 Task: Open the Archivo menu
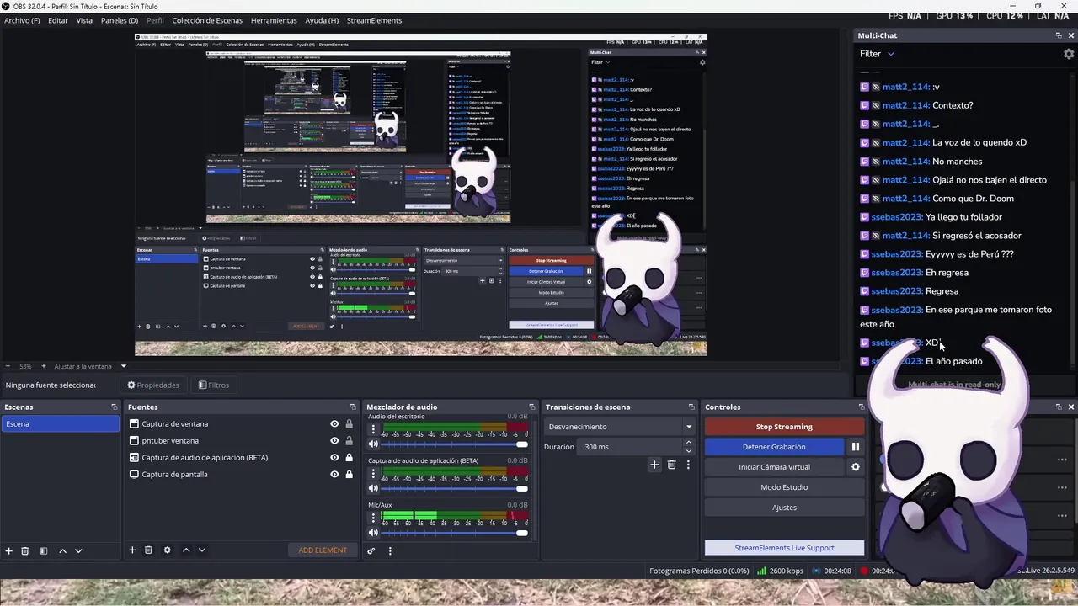click(22, 20)
